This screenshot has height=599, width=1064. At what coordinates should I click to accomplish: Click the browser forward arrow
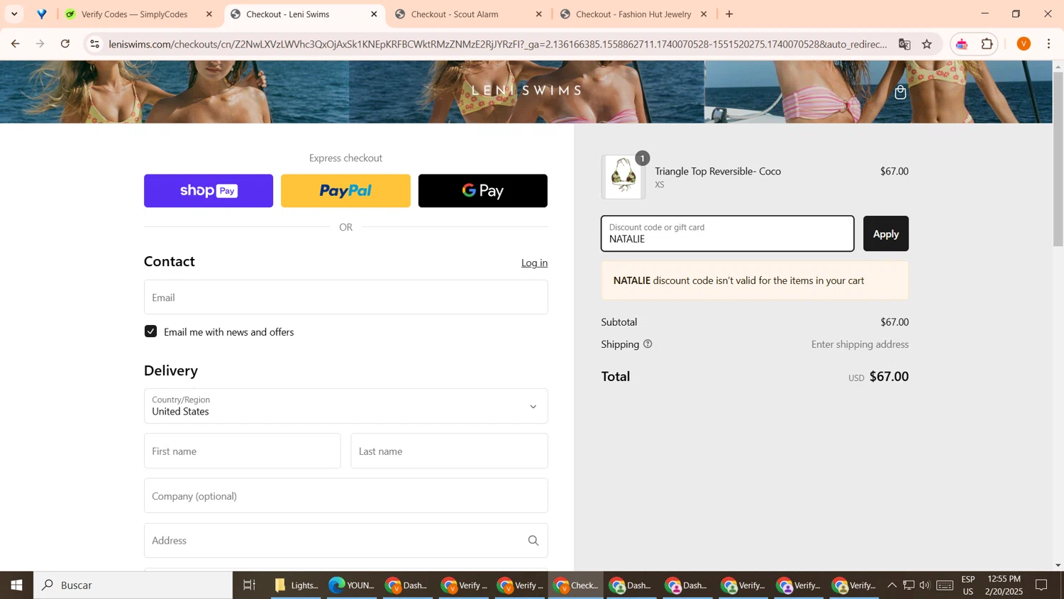click(40, 44)
